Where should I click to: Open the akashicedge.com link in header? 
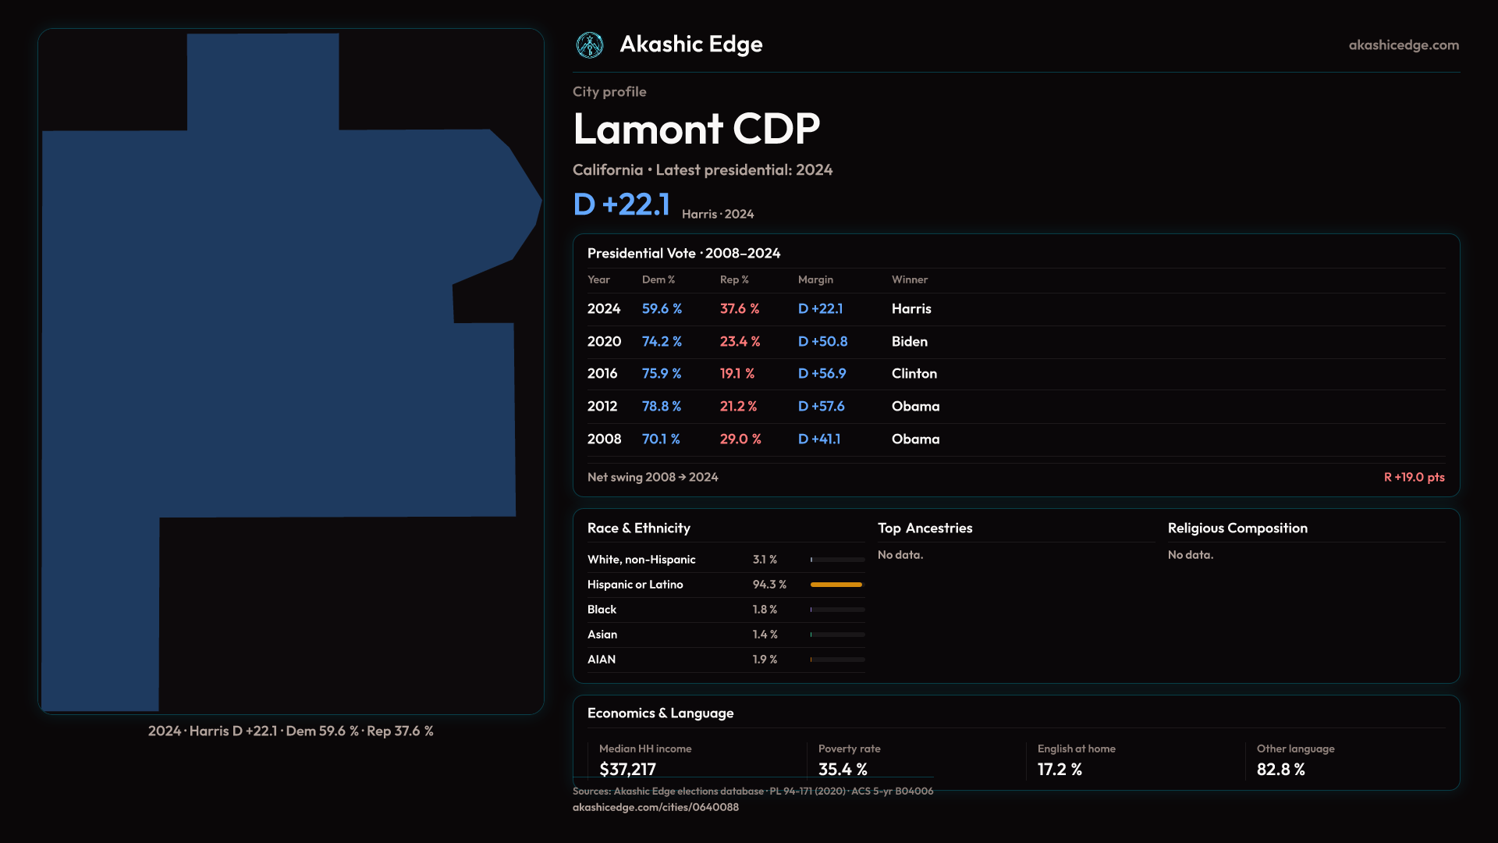pyautogui.click(x=1404, y=45)
